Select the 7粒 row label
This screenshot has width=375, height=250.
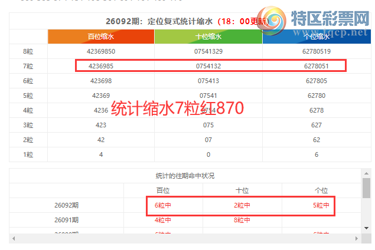point(28,66)
